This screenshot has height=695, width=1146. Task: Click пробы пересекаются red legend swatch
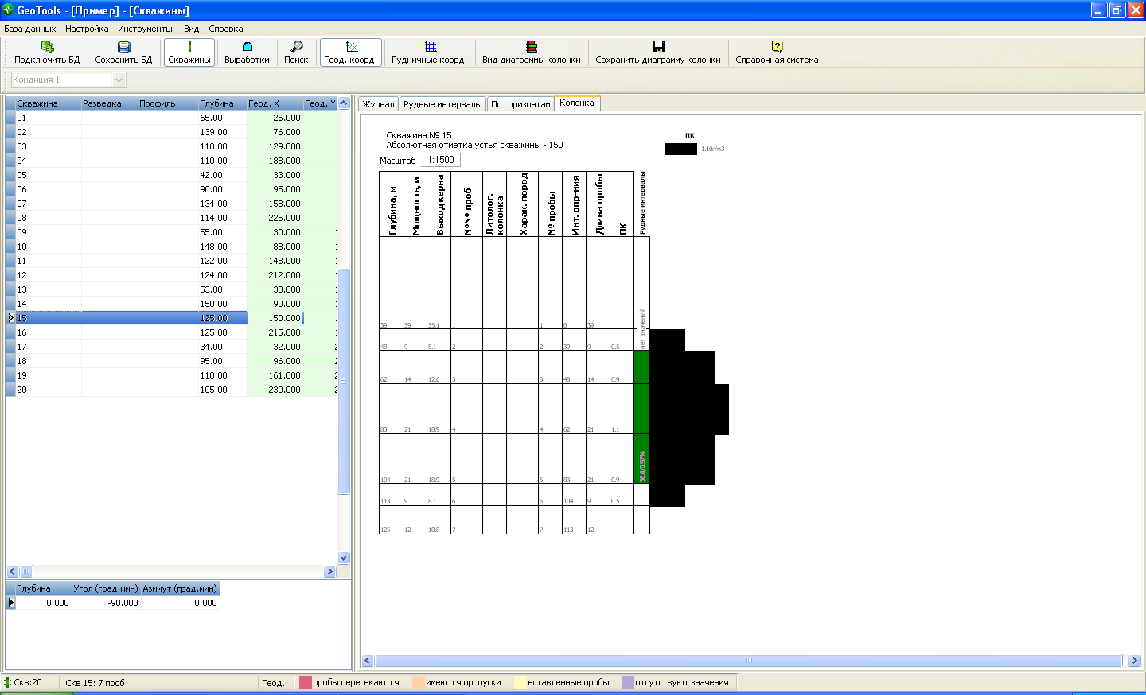(305, 682)
